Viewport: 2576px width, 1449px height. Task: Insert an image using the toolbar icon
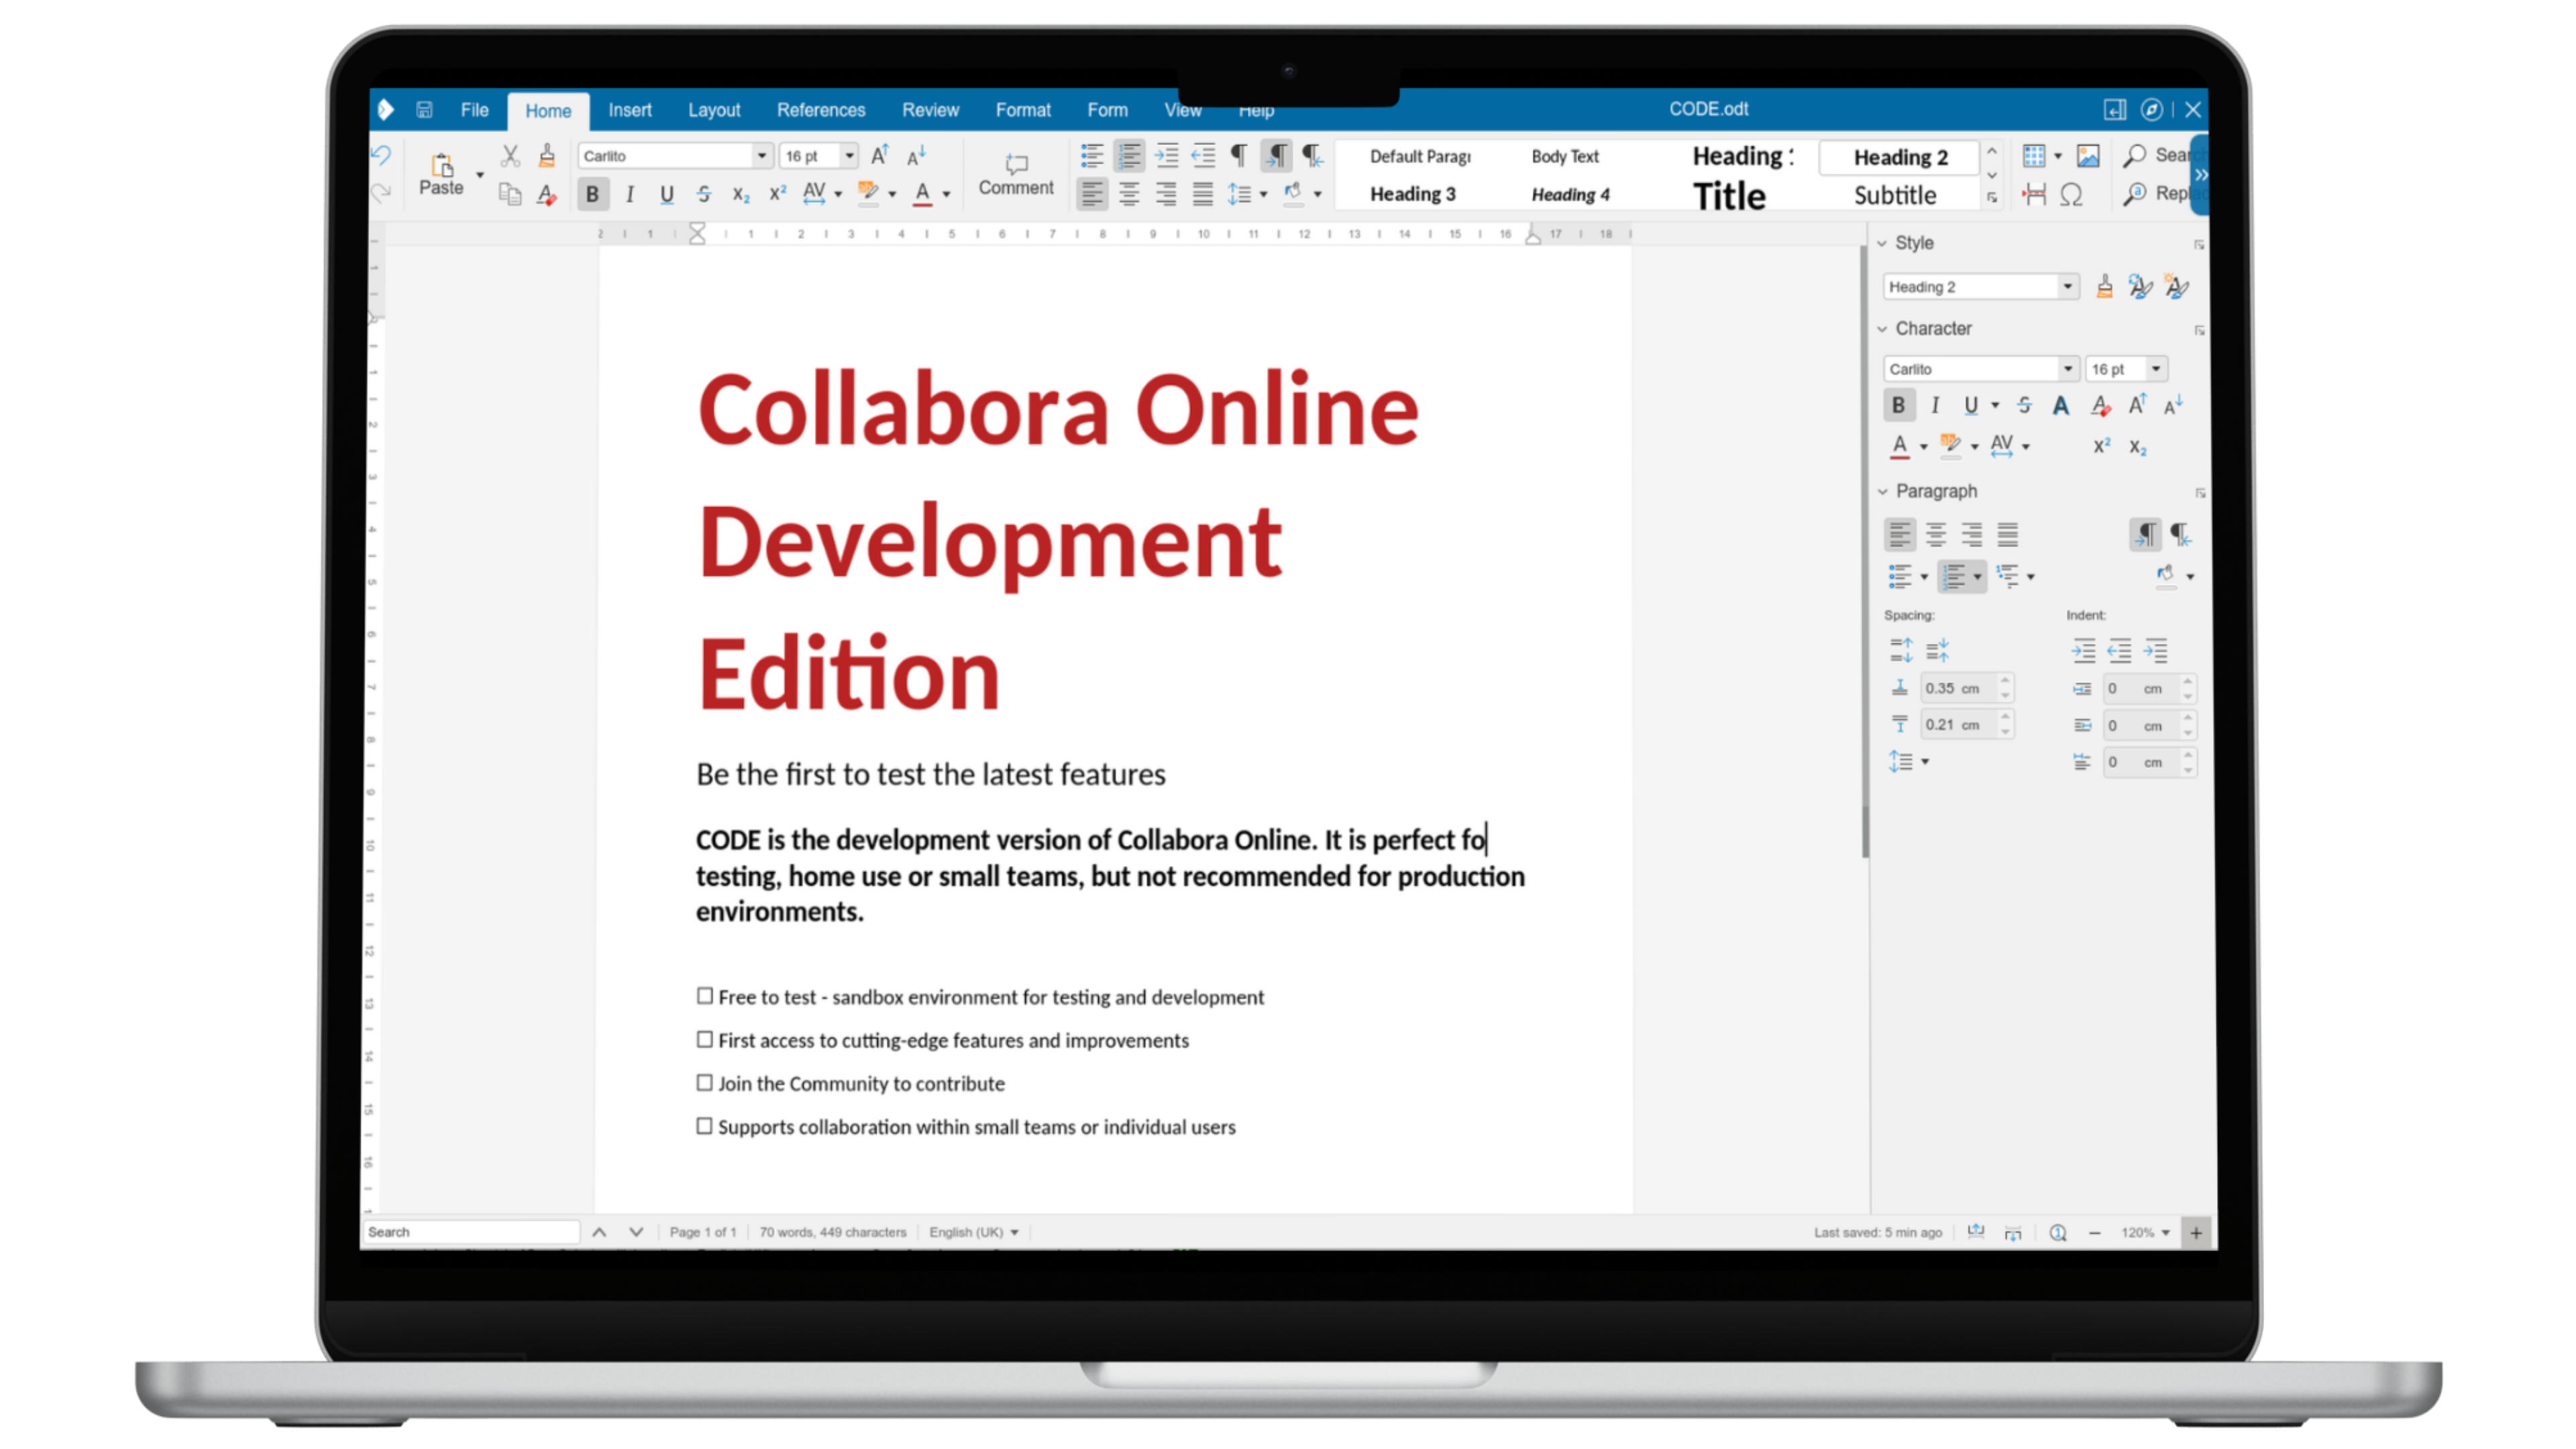[x=2089, y=156]
